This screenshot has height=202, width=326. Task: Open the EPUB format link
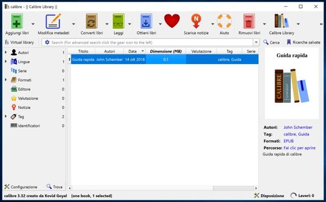click(x=289, y=141)
